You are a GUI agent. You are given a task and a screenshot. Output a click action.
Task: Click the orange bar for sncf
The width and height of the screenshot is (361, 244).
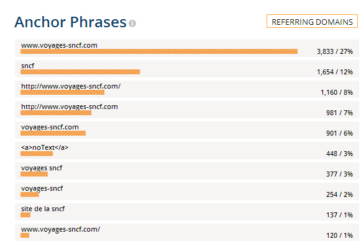(80, 72)
